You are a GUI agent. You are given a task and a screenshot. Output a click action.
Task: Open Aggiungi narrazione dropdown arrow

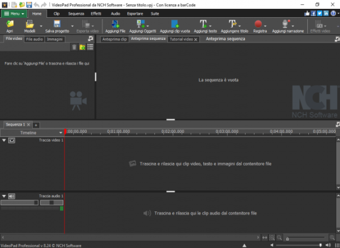(x=293, y=26)
